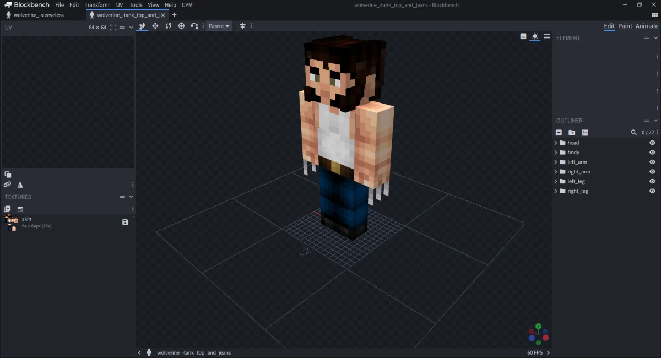Collapse the Element panel chevron
This screenshot has width=661, height=358.
point(655,38)
